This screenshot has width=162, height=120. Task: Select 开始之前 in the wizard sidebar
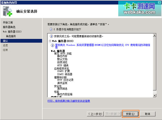point(8,22)
